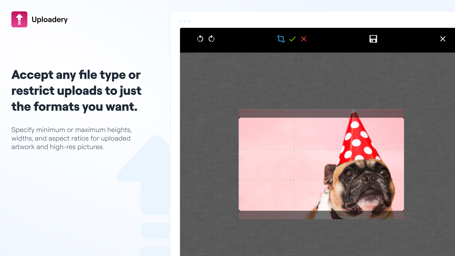Click the headline about accepting file types

coord(76,90)
